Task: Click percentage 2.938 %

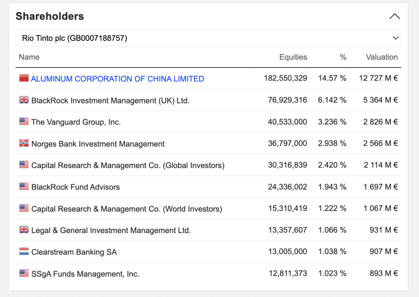Action: point(332,143)
